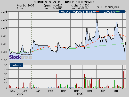Click the 'Dec' month label
129x97 pixels.
point(25,91)
